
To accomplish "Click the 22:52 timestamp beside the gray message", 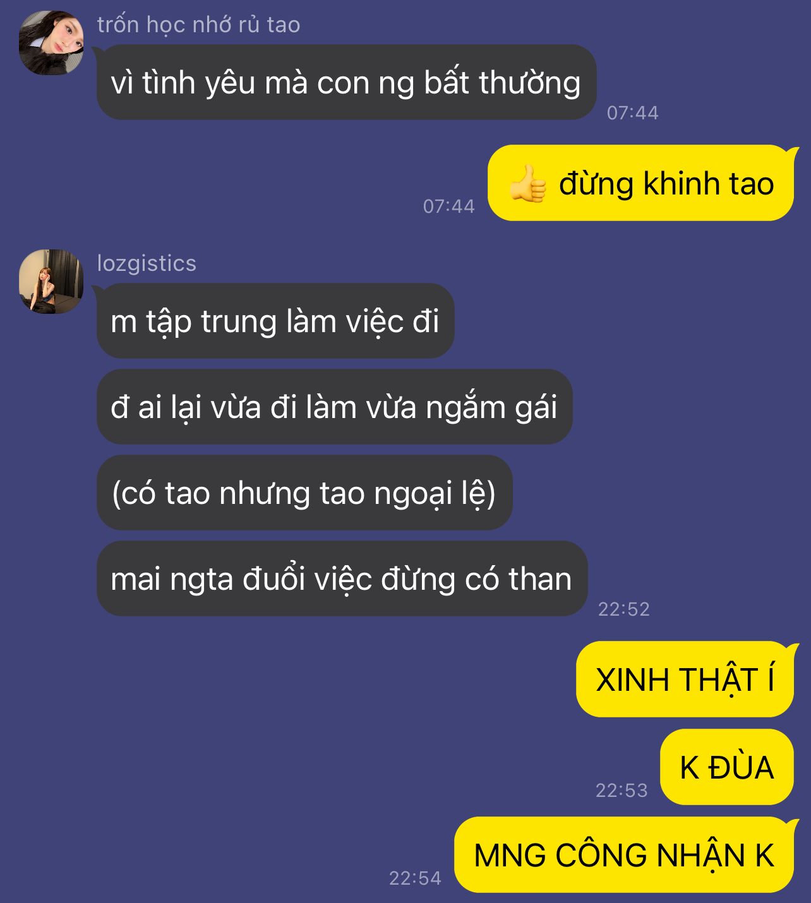I will point(624,609).
